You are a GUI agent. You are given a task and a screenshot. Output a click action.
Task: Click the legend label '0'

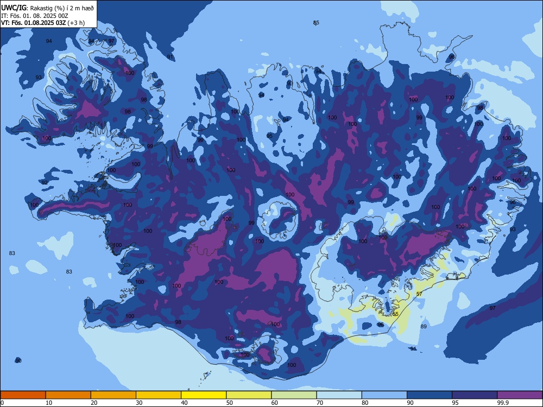pos(2,403)
